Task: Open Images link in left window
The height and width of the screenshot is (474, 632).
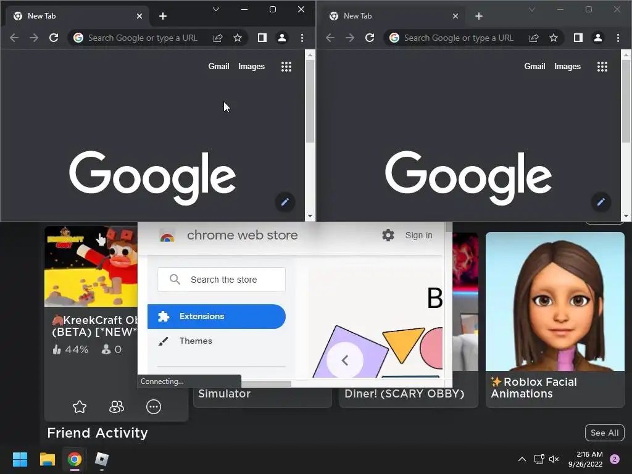Action: (x=251, y=67)
